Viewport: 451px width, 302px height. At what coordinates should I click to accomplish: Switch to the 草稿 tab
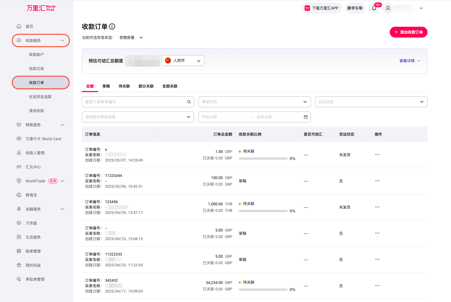(x=106, y=86)
